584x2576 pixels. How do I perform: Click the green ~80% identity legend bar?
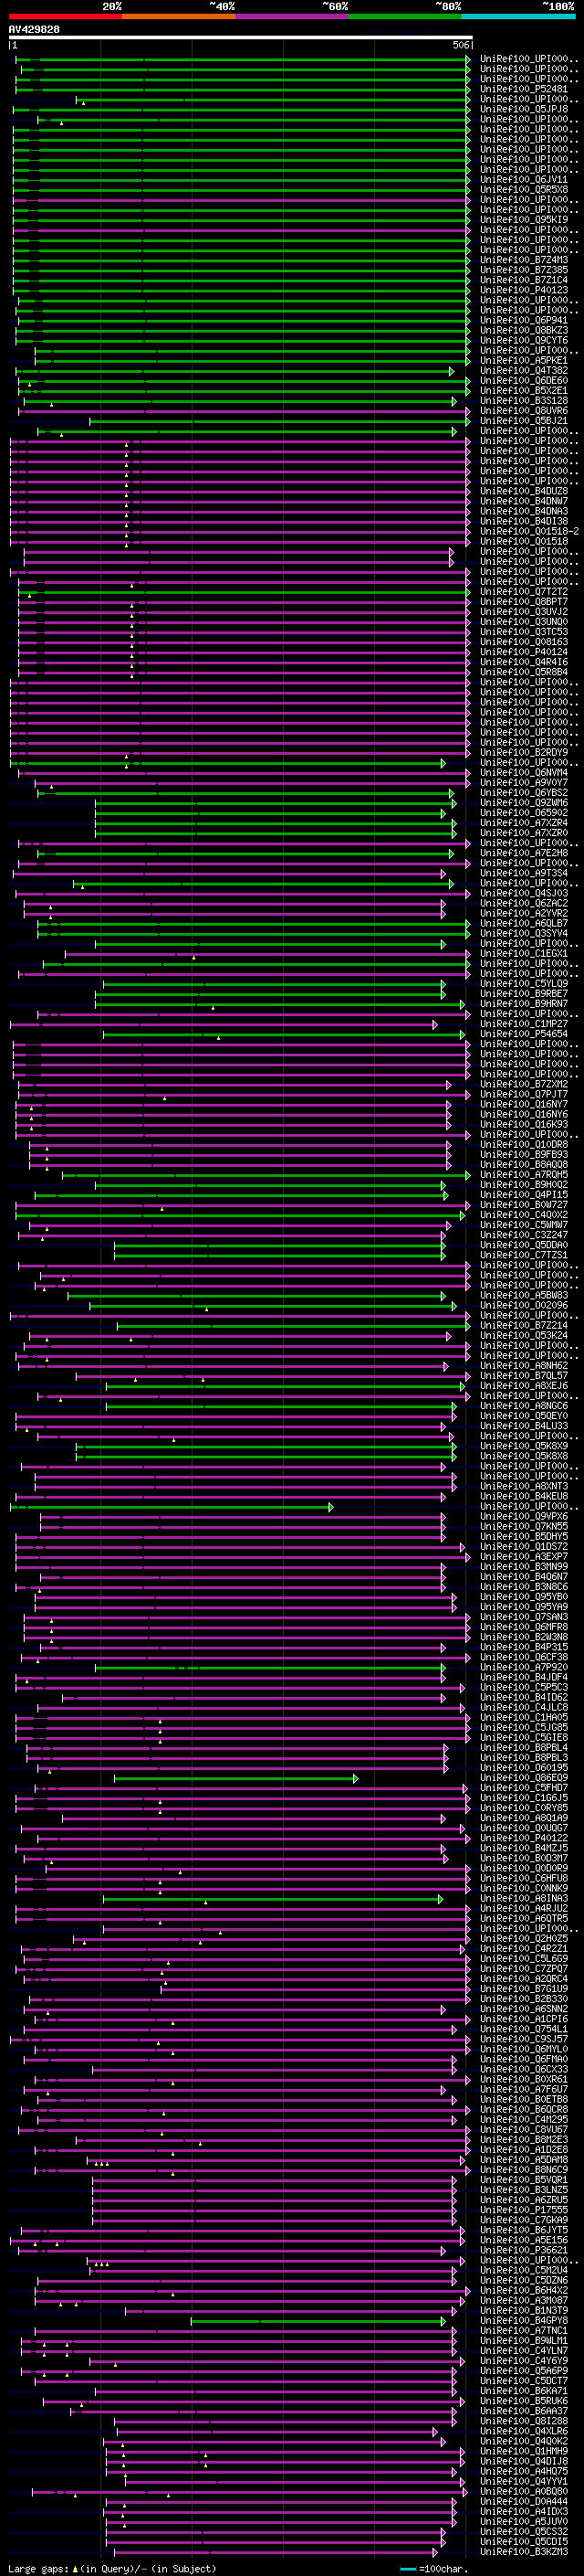pos(405,16)
